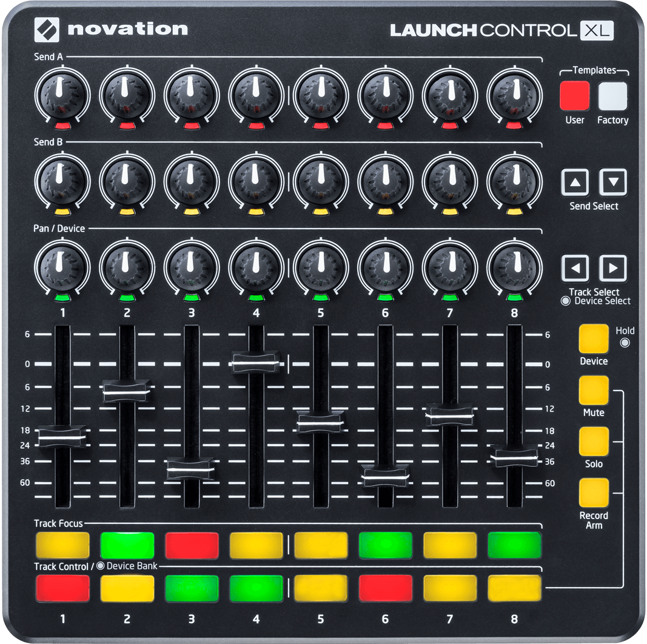Click the Send A knob for channel 6
647x644 pixels.
coord(385,95)
